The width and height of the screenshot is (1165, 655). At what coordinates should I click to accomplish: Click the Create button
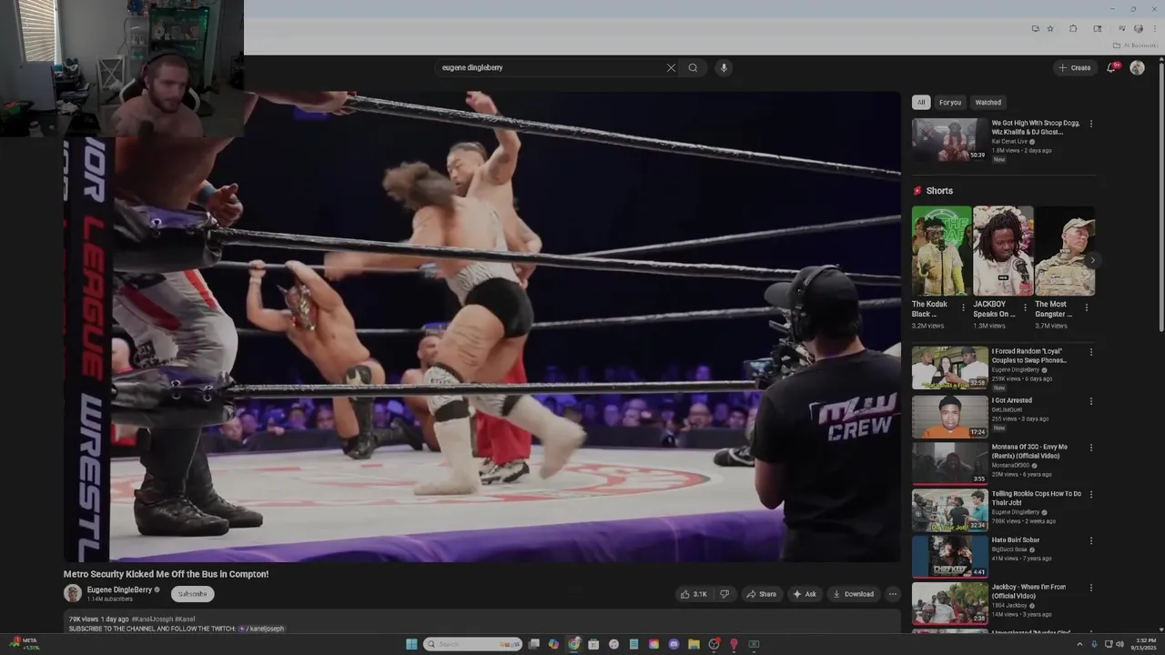(x=1075, y=67)
